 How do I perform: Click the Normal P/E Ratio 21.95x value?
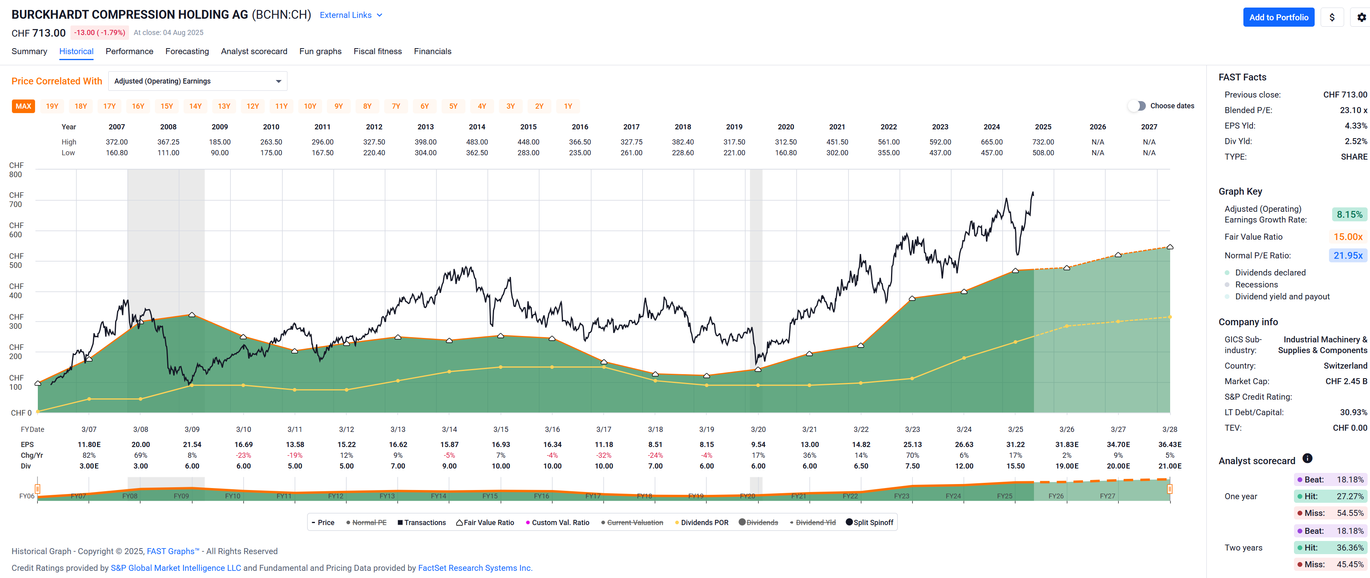[1348, 255]
